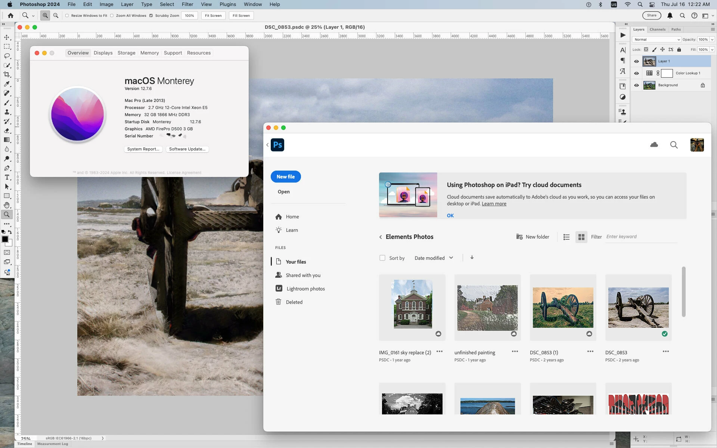Enable Resize Windows to Fit
Screen dimensions: 717x448
[x=67, y=16]
